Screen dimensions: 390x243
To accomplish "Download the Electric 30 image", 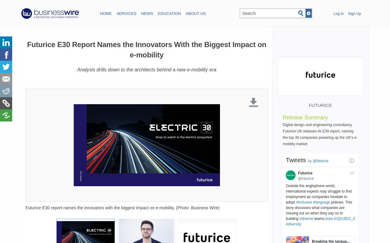I will pyautogui.click(x=253, y=102).
